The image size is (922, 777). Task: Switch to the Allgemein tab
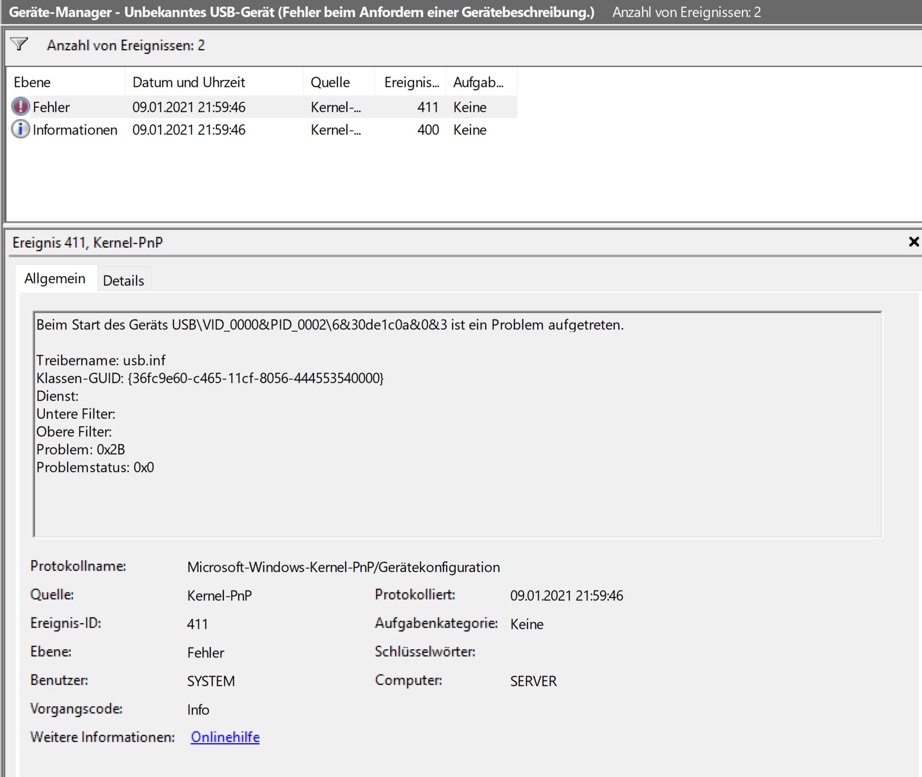tap(55, 278)
